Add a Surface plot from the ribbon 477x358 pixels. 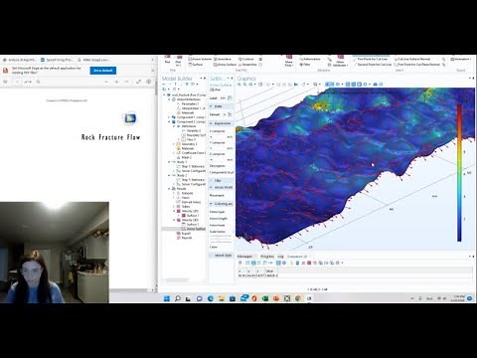196,65
